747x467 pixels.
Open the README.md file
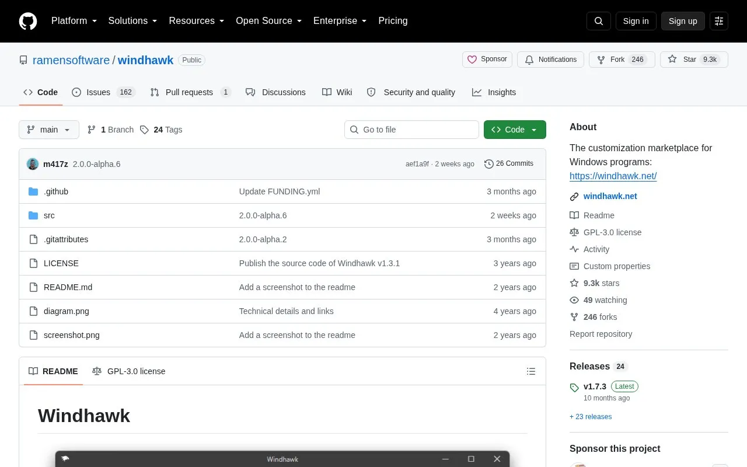point(68,287)
